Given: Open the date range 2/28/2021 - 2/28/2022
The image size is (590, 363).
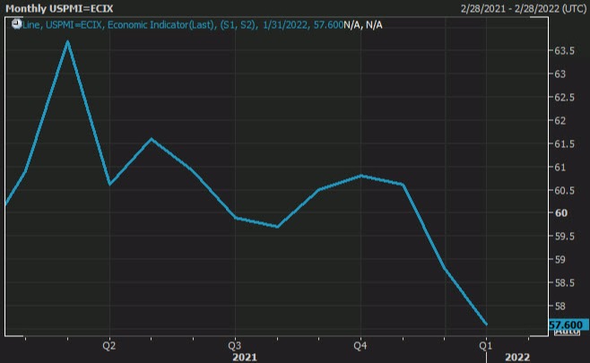Looking at the screenshot, I should pyautogui.click(x=516, y=8).
